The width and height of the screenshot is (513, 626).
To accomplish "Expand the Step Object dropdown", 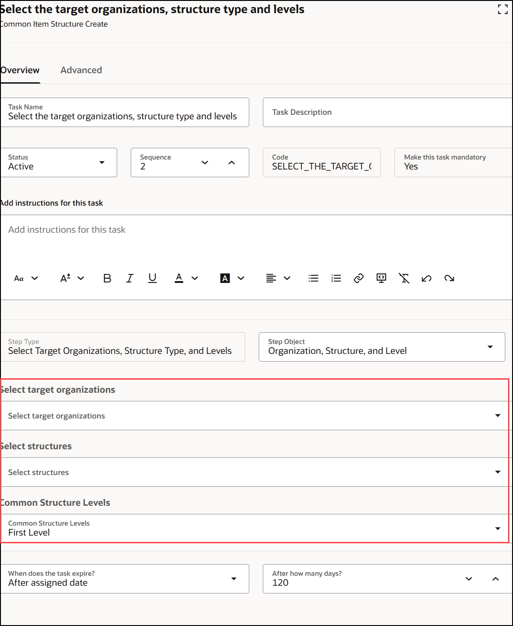I will pyautogui.click(x=490, y=347).
